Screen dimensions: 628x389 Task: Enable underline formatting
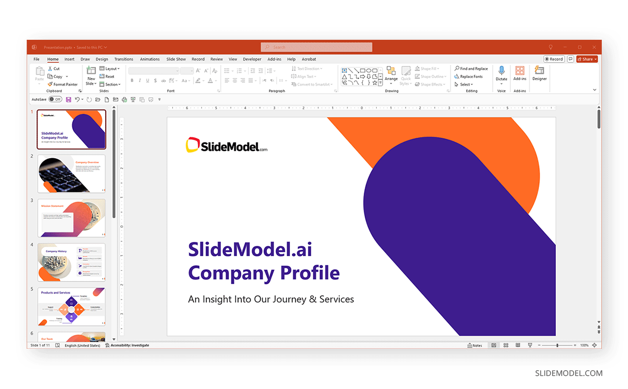tap(149, 80)
